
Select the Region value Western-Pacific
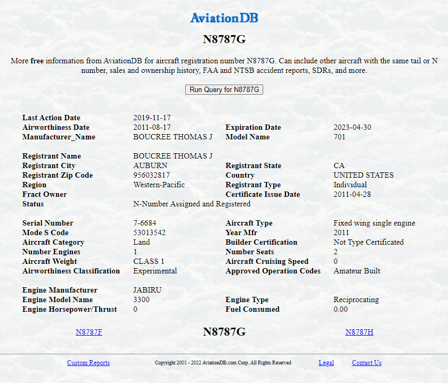pos(159,185)
